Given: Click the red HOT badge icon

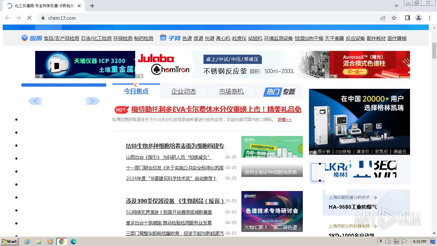Looking at the screenshot, I should tap(121, 110).
